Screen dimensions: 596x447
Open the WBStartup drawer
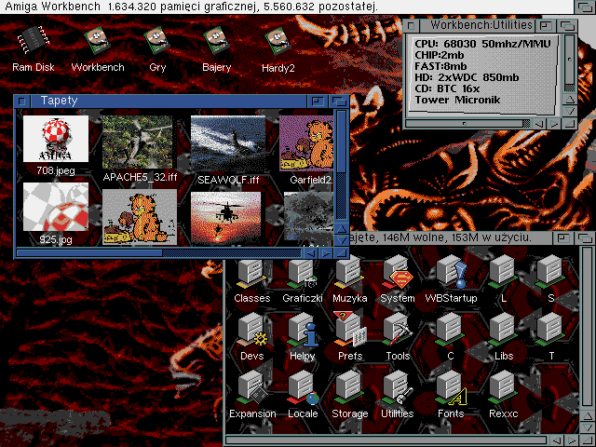tap(451, 274)
